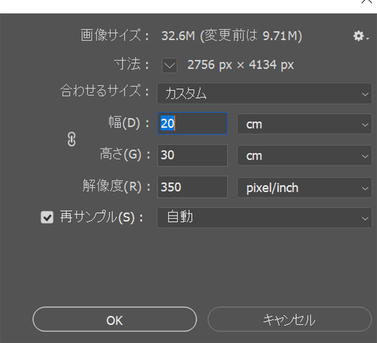This screenshot has height=343, width=377.
Task: Open the 寸法 unit dropdown arrow
Action: (170, 65)
